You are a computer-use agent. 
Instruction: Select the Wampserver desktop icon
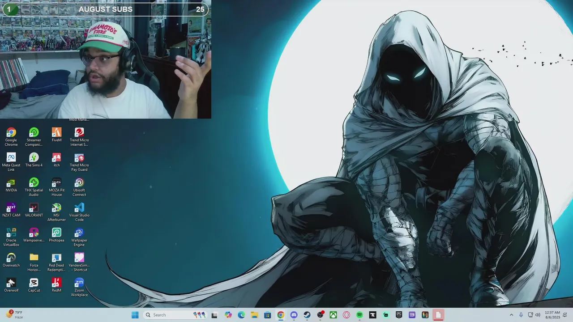34,235
